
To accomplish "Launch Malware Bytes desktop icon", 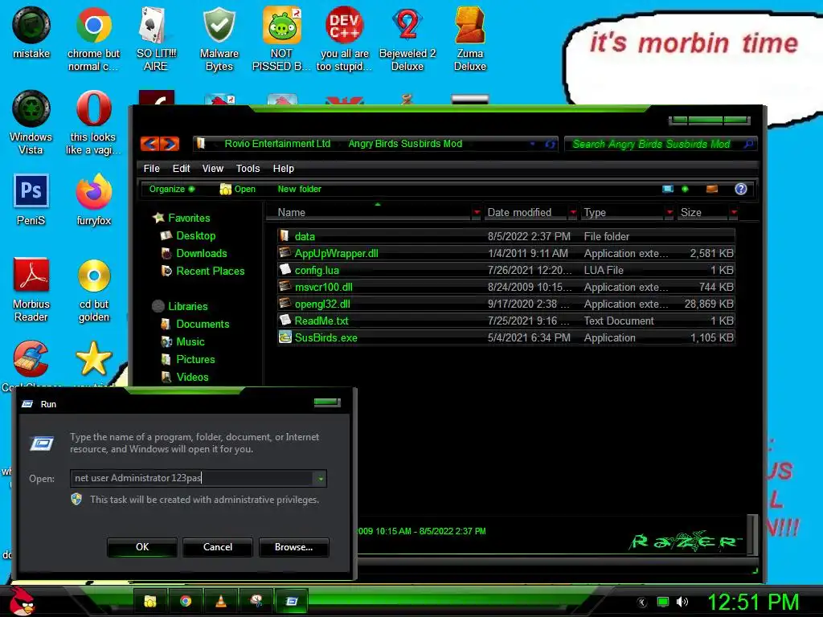I will click(219, 39).
